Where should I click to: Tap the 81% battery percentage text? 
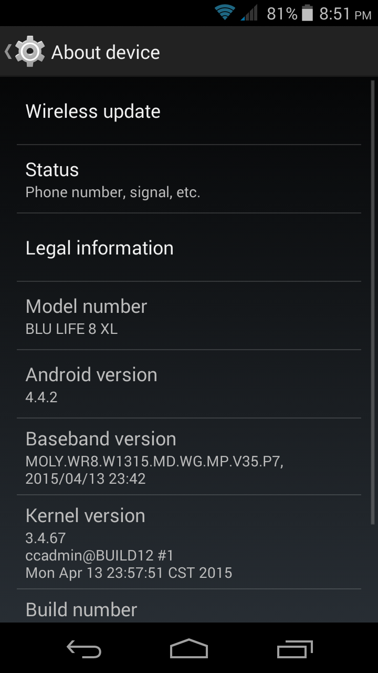click(282, 14)
